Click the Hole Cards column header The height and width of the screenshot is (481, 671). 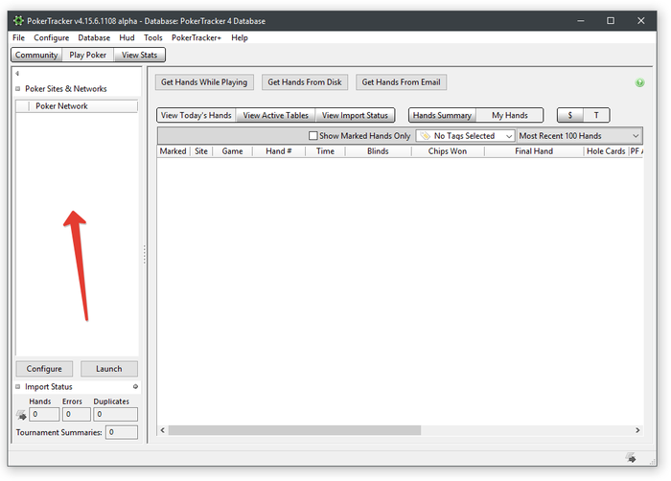606,151
